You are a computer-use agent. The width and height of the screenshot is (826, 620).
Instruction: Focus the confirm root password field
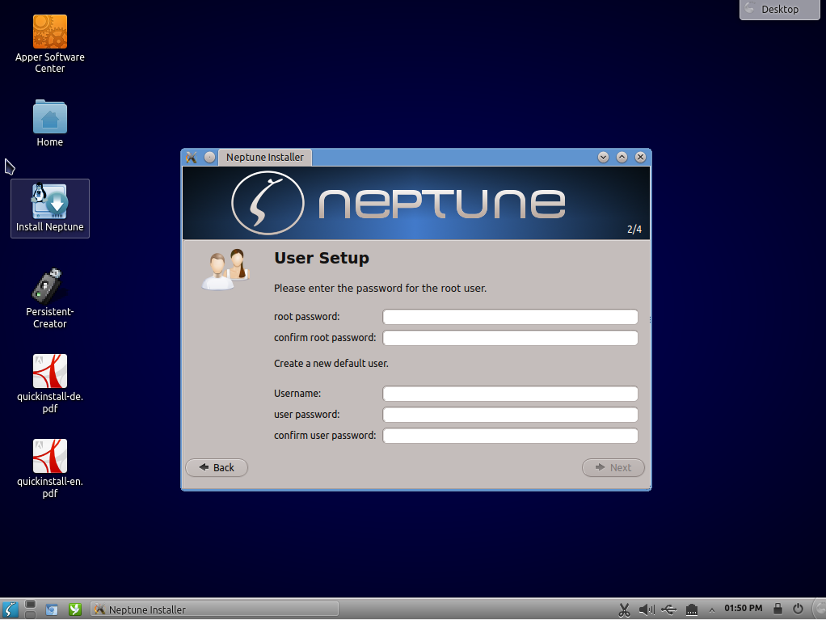click(x=510, y=338)
